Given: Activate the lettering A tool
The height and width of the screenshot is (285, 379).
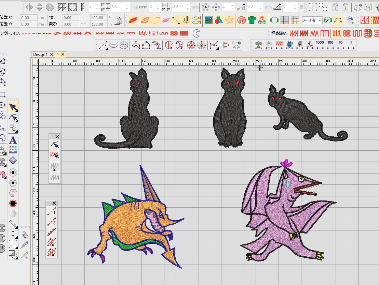Looking at the screenshot, I should click(x=13, y=140).
